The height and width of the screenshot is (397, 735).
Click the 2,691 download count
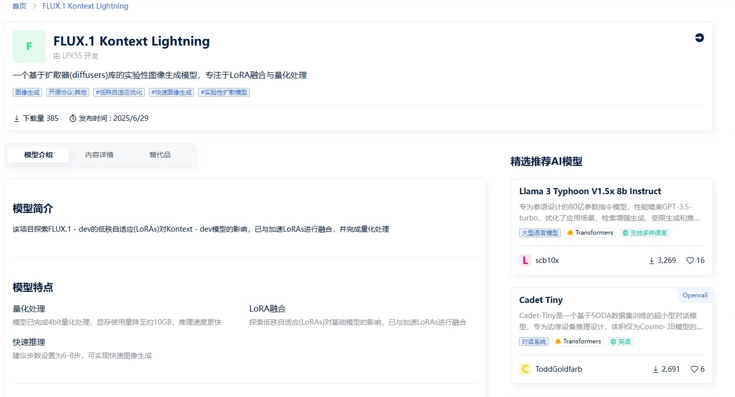pos(671,369)
